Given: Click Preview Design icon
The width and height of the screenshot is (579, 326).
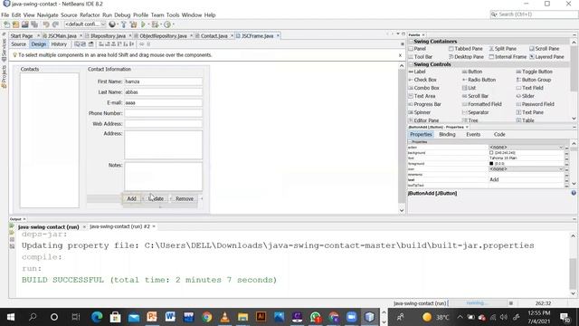Looking at the screenshot, I should click(x=90, y=44).
